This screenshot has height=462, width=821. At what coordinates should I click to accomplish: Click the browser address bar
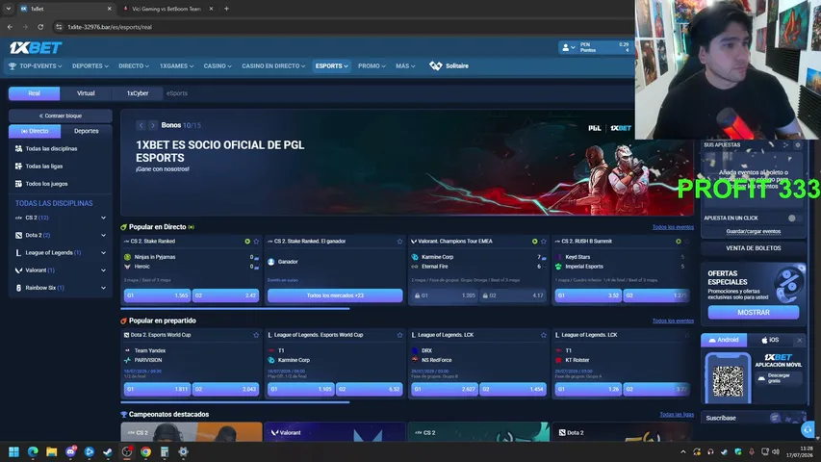pos(341,27)
